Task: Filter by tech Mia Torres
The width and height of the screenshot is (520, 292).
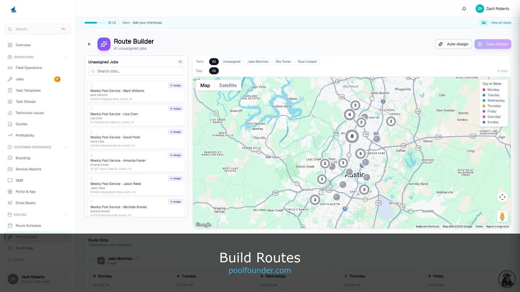Action: point(283,62)
